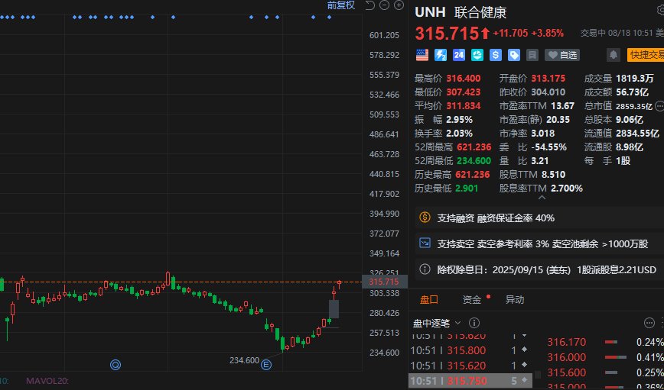Select the 10:51 315.620 tick row with diamond
Image resolution: width=664 pixels, height=390 pixels.
(x=469, y=366)
